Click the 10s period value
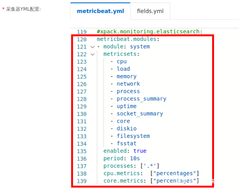The height and width of the screenshot is (189, 239). pyautogui.click(x=135, y=159)
